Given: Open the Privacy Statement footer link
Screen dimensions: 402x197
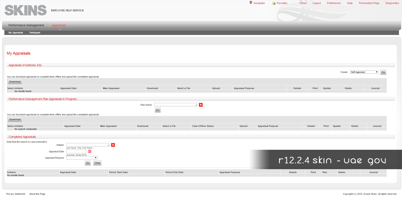Looking at the screenshot, I should click(x=15, y=194).
